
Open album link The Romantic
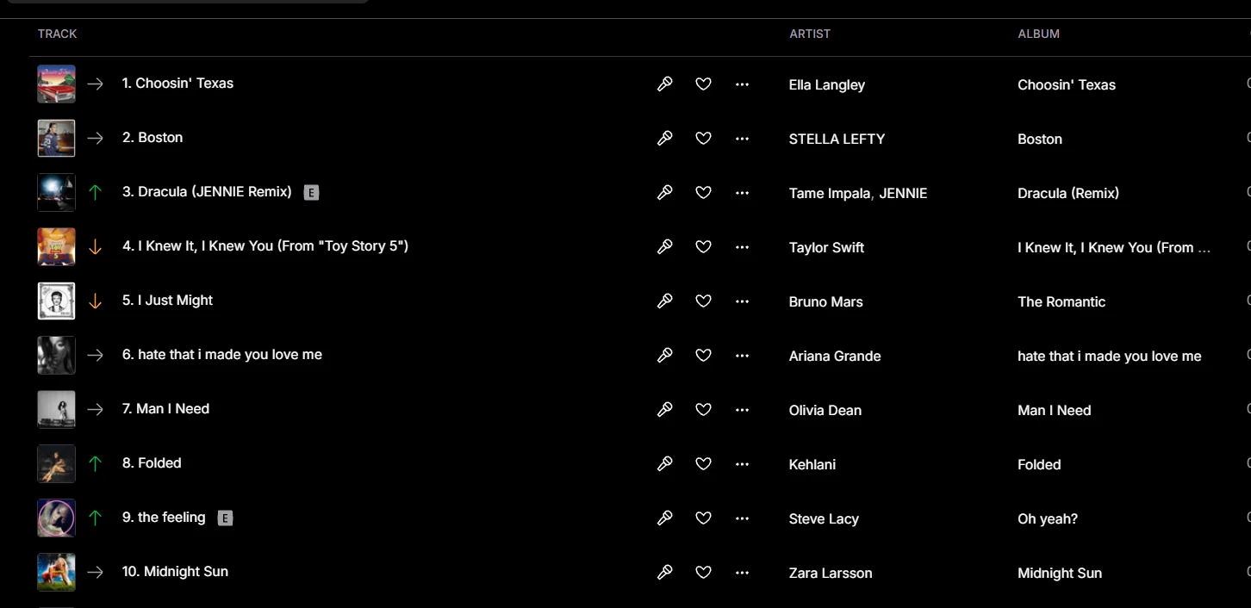point(1061,301)
